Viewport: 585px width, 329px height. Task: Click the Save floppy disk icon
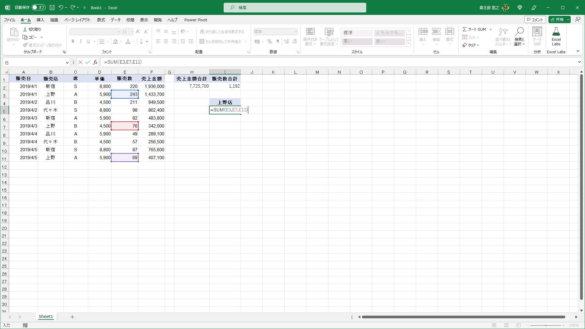coord(52,8)
